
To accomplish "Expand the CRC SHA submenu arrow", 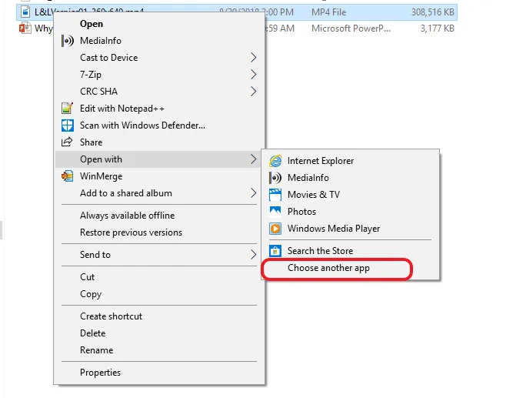I will [254, 92].
